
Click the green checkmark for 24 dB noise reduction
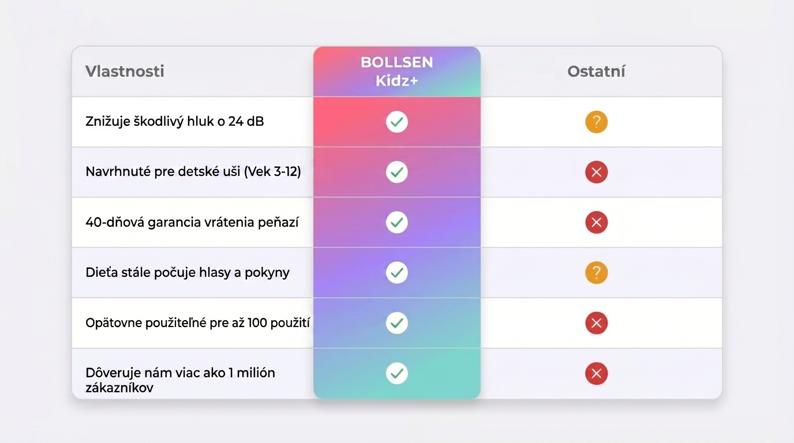(397, 122)
